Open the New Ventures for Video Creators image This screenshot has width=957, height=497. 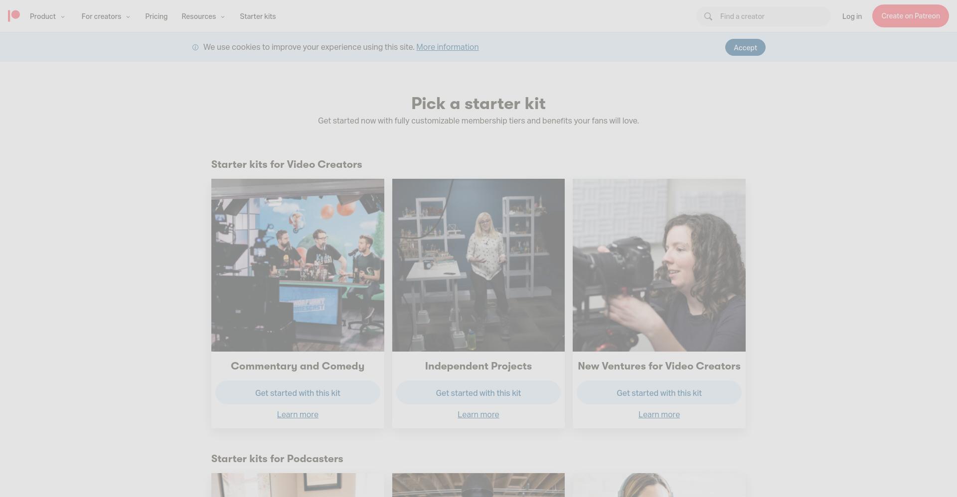pos(659,265)
